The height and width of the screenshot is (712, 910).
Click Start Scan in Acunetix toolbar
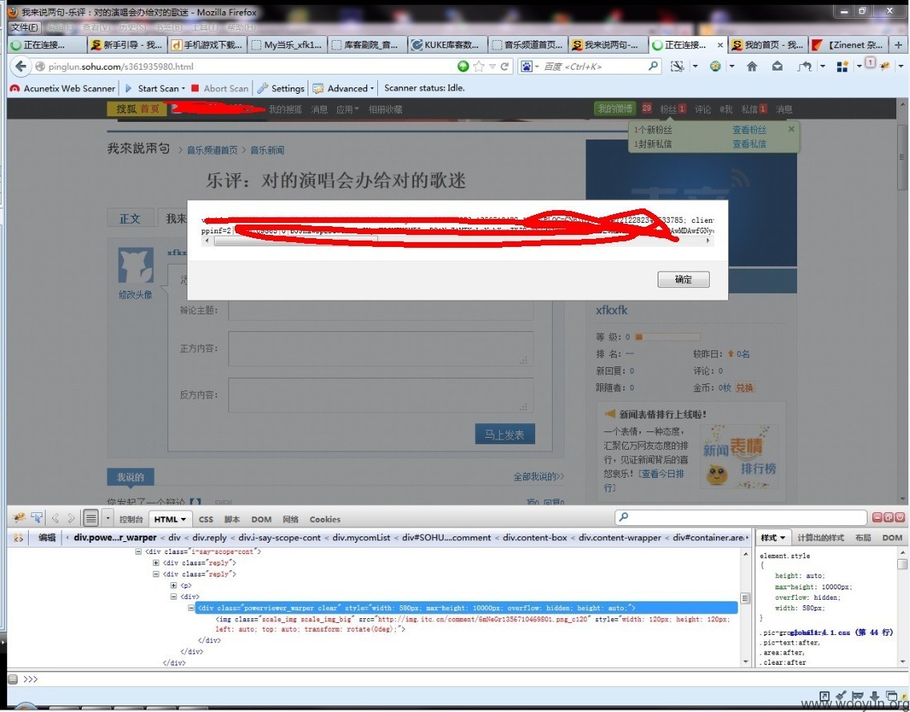tap(155, 88)
